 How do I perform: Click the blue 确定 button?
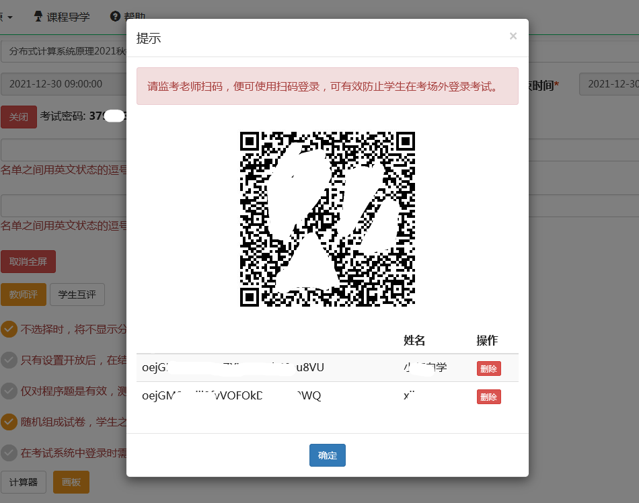328,455
